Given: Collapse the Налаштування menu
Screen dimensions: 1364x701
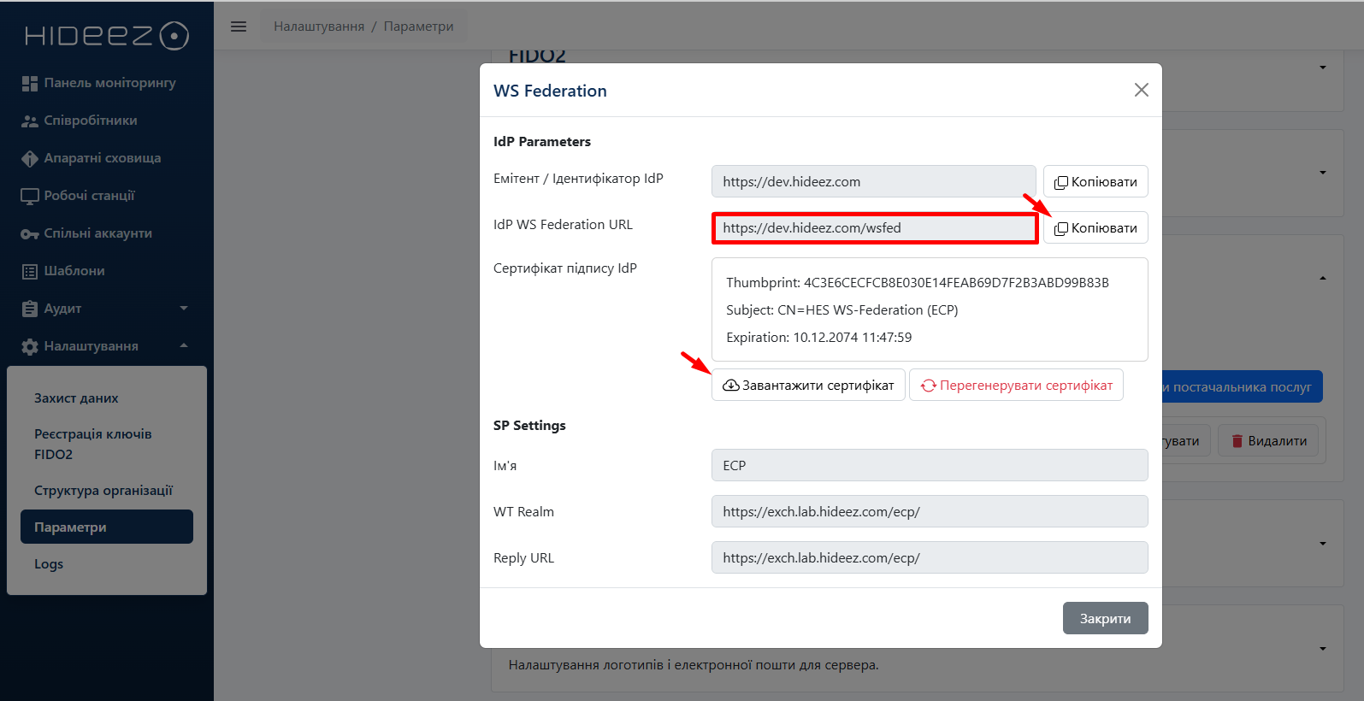Looking at the screenshot, I should tap(104, 346).
